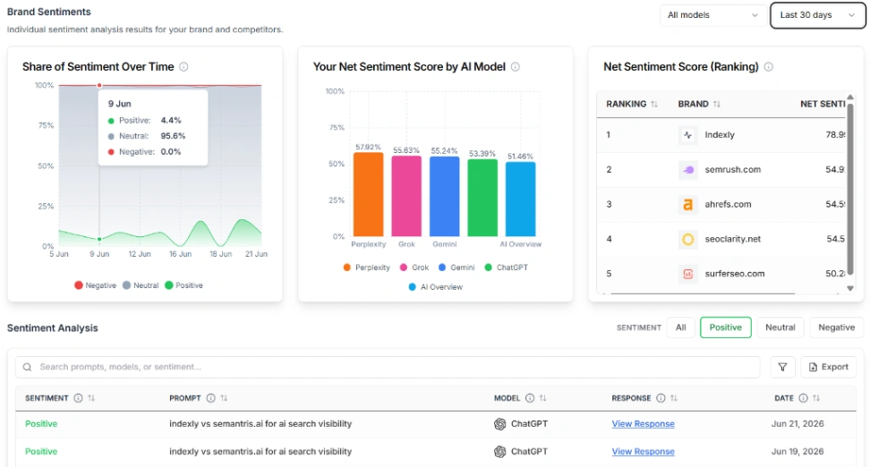This screenshot has width=870, height=467.
Task: Toggle Negative series in sentiment chart legend
Action: point(95,285)
